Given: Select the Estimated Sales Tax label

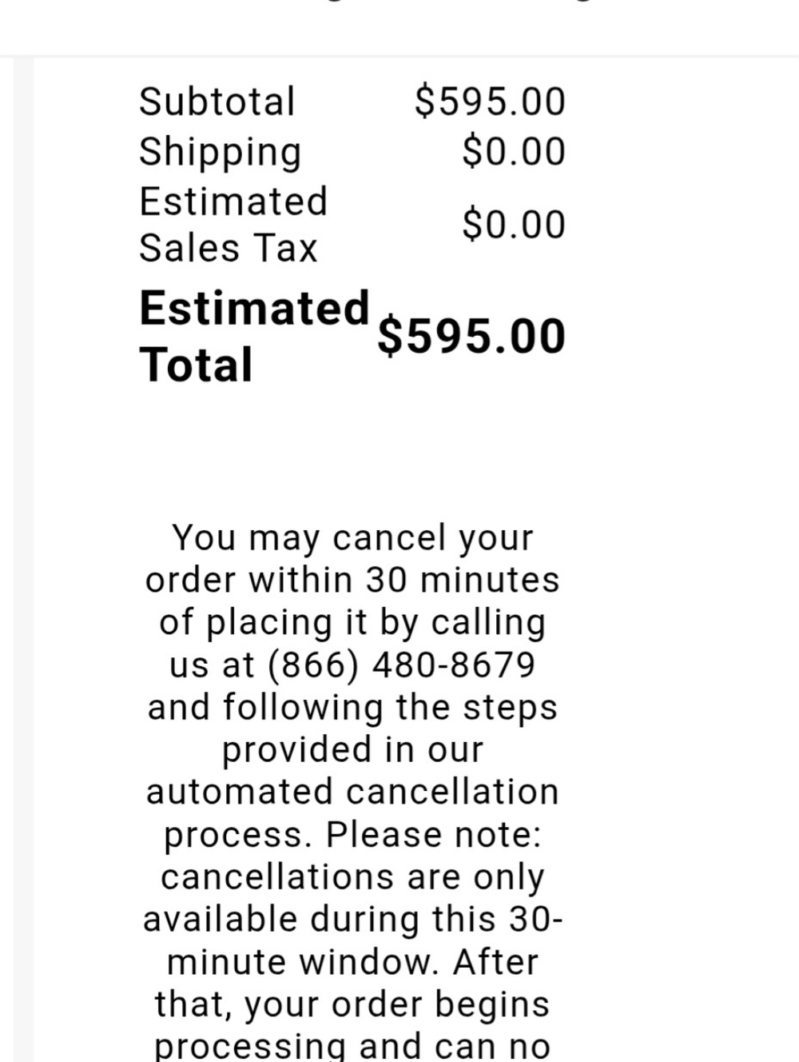Looking at the screenshot, I should click(x=233, y=224).
